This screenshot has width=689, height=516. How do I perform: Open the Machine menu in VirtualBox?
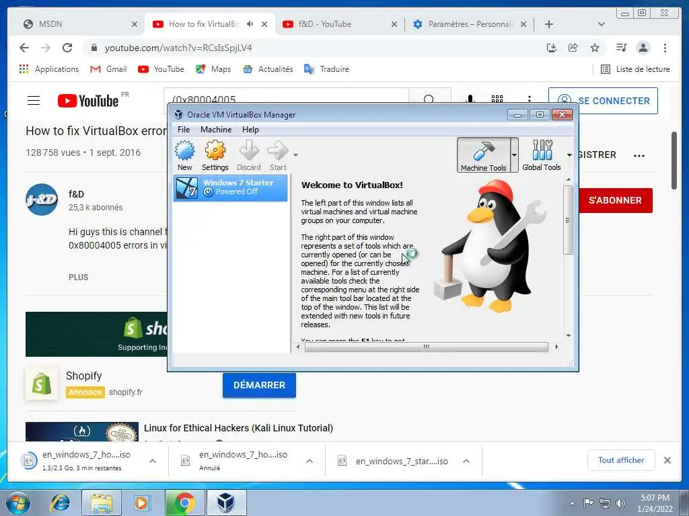pos(216,130)
